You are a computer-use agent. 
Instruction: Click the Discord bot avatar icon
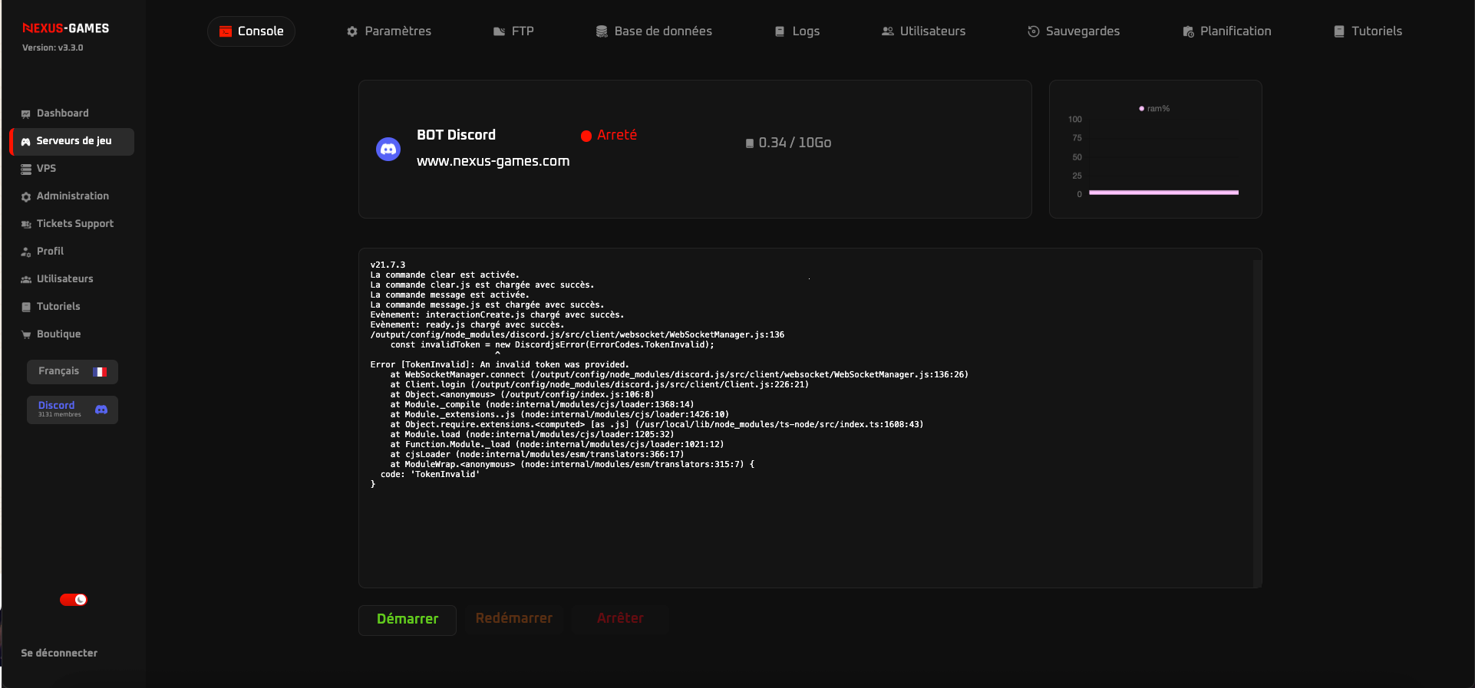click(388, 149)
